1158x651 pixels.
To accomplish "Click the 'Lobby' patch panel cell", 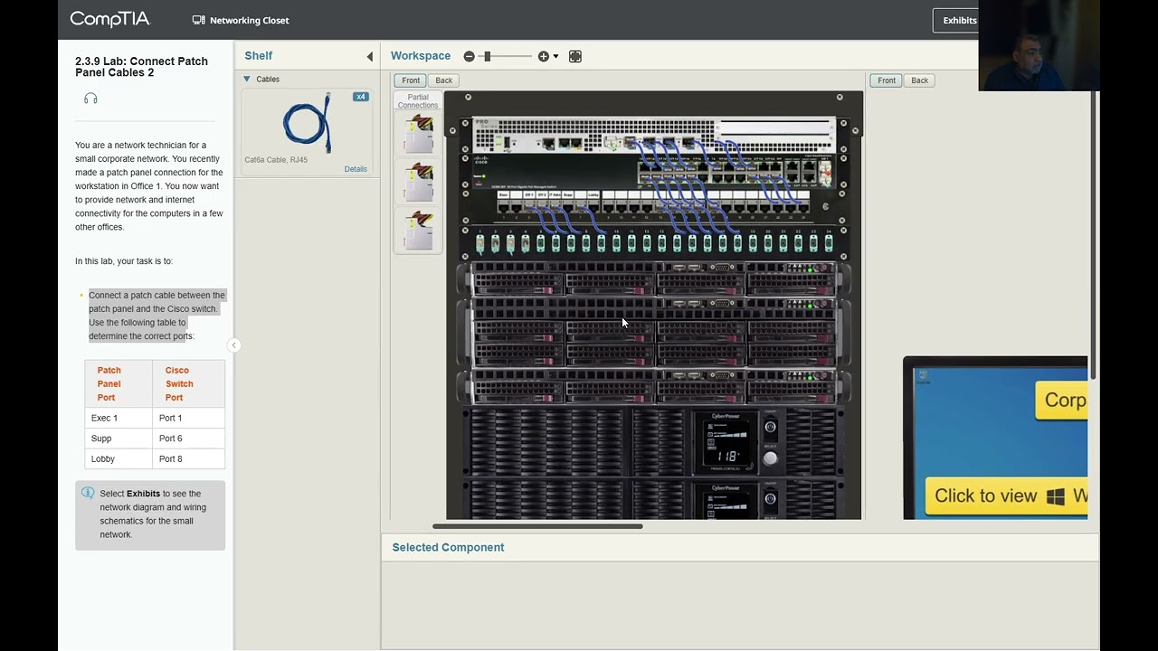I will coord(119,459).
